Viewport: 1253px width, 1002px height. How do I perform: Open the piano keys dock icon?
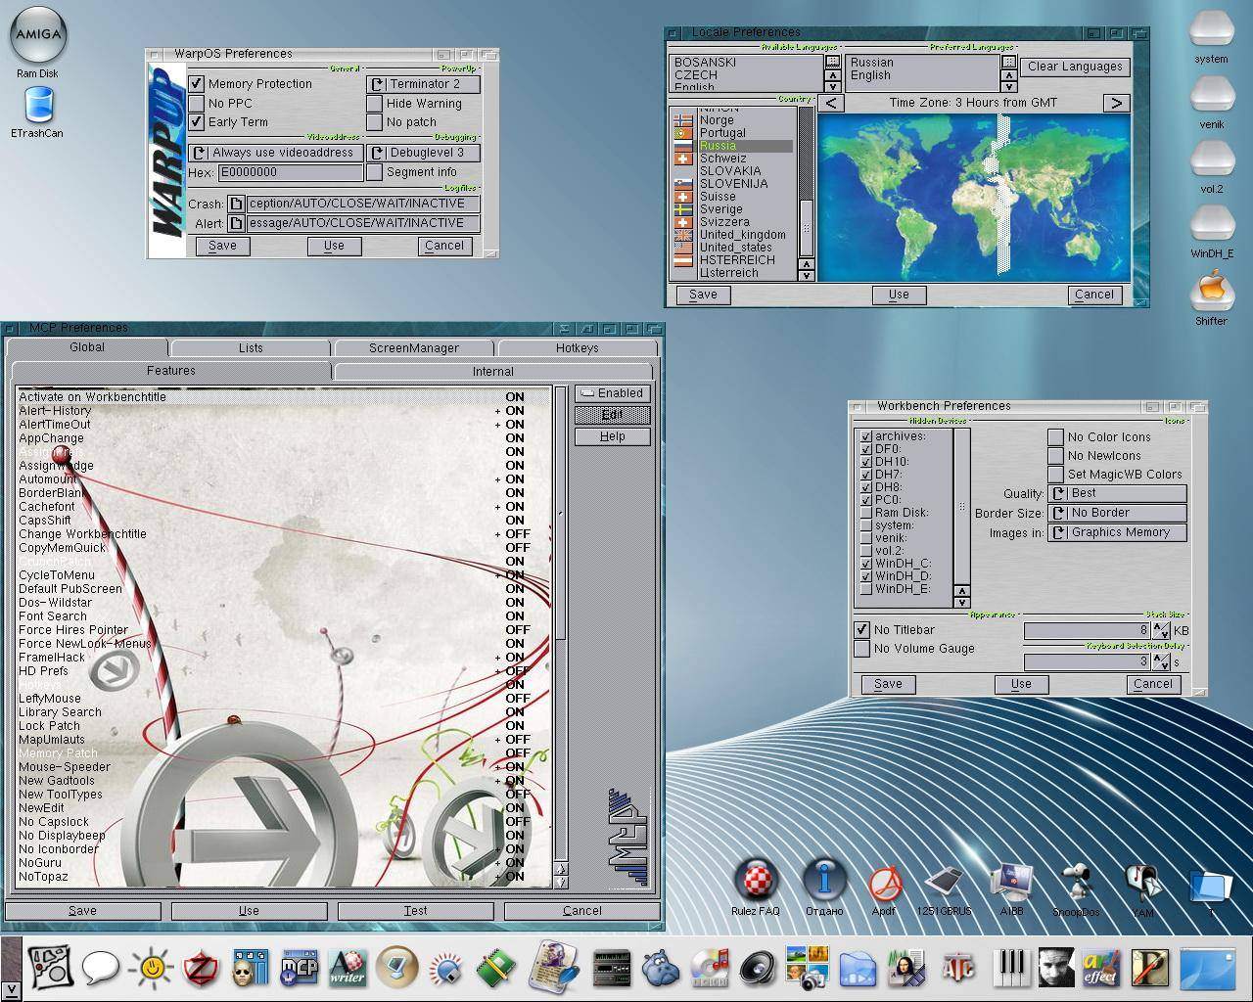[1009, 969]
